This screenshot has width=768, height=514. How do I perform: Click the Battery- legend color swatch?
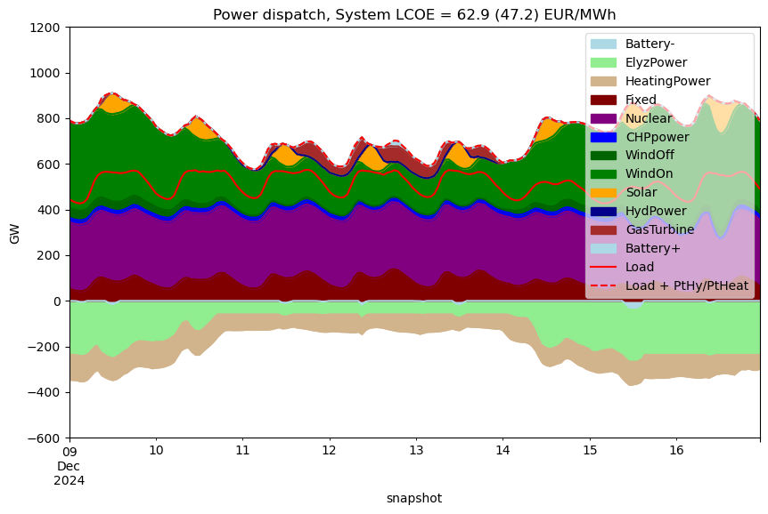pos(603,44)
